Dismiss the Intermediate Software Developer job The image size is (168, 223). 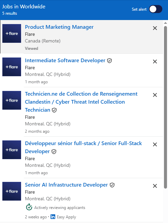[x=155, y=62]
